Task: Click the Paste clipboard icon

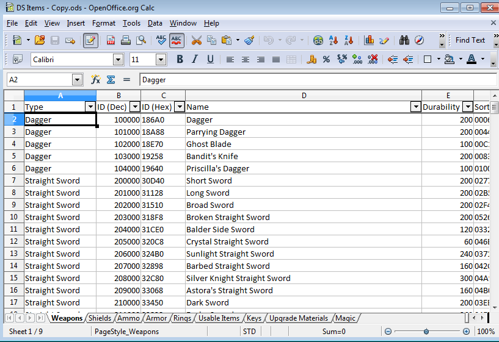Action: point(226,40)
